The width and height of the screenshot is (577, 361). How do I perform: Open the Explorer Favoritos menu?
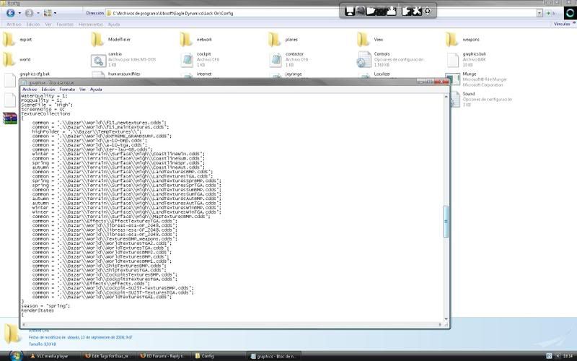pyautogui.click(x=65, y=25)
